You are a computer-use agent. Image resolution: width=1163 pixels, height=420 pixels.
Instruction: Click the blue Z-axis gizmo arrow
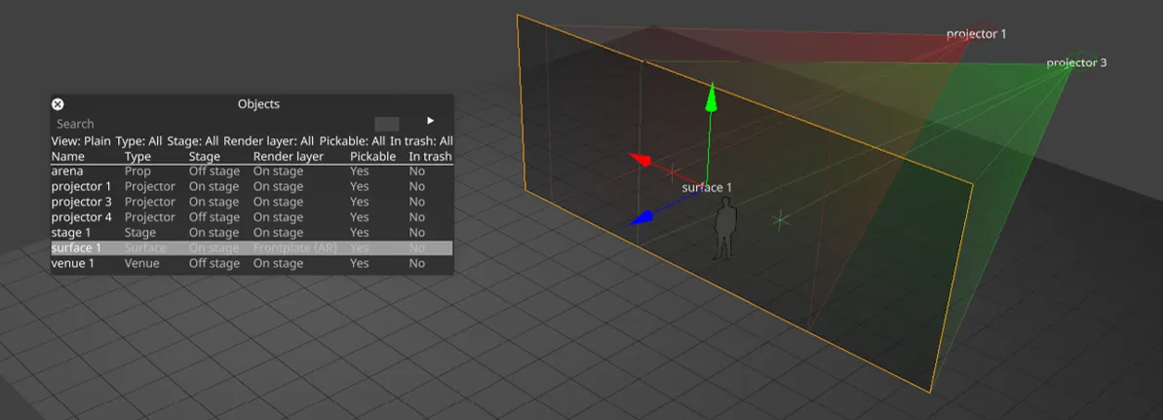coord(640,217)
